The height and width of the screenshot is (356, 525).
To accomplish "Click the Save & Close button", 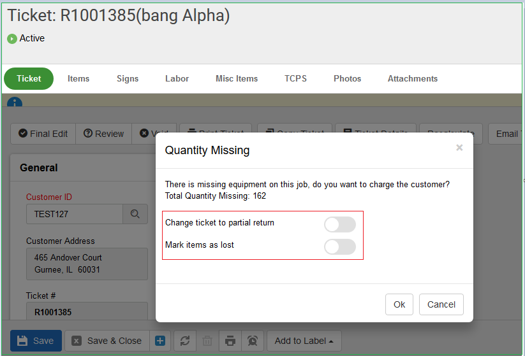I will 107,341.
